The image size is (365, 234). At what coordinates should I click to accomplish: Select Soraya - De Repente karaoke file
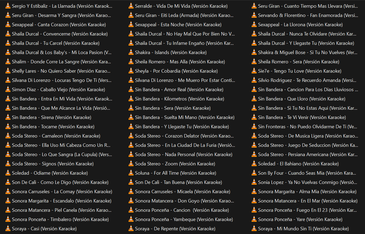175,229
